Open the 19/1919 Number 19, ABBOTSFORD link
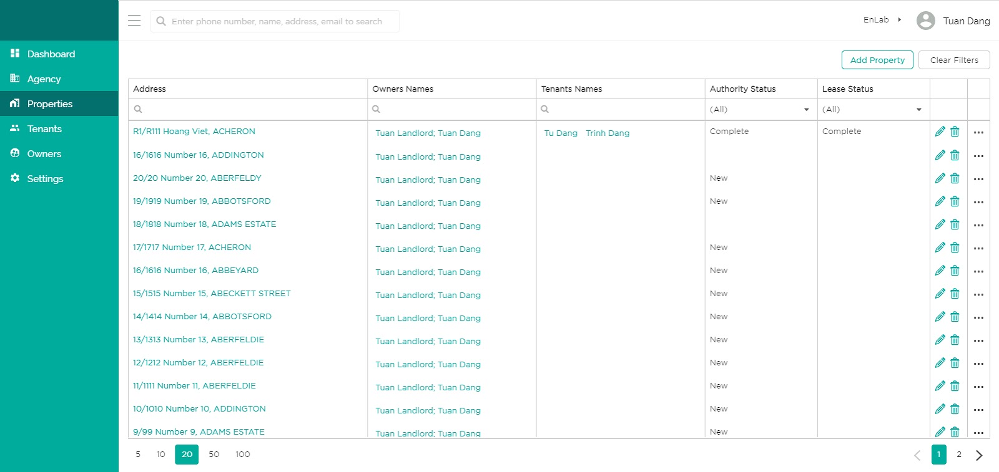The image size is (999, 472). click(x=202, y=201)
